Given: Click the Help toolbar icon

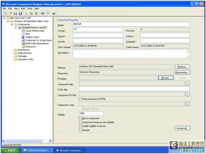Looking at the screenshot, I should click(54, 13).
